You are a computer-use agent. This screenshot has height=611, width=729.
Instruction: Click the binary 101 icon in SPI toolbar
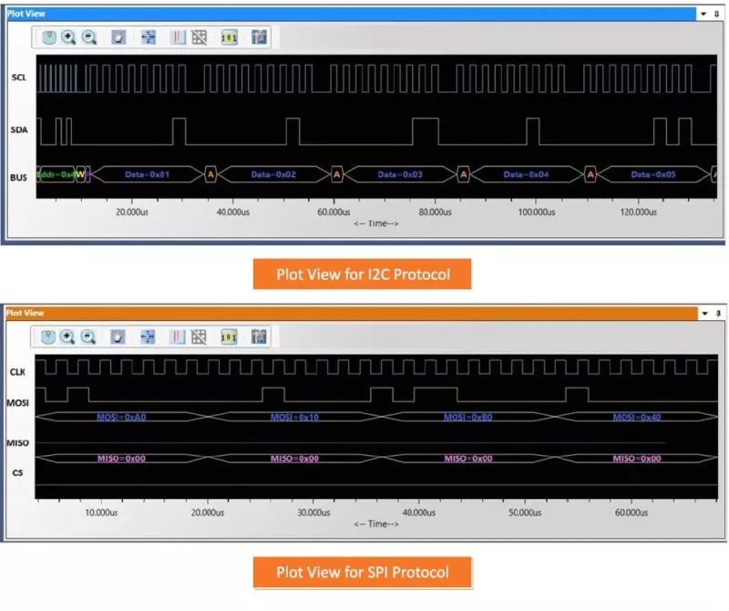click(230, 337)
